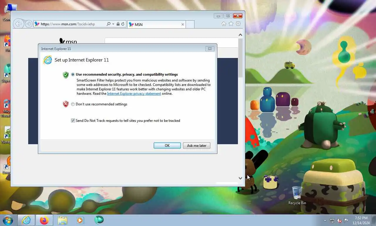Click the muted volume tray icon
The image size is (376, 226).
click(339, 220)
